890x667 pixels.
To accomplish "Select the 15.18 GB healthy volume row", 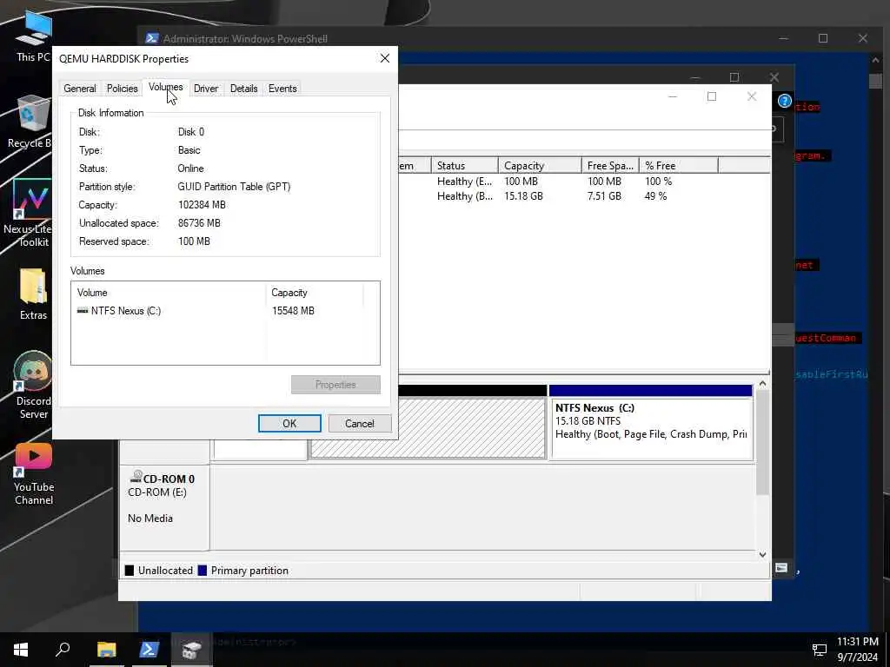I will coord(583,196).
